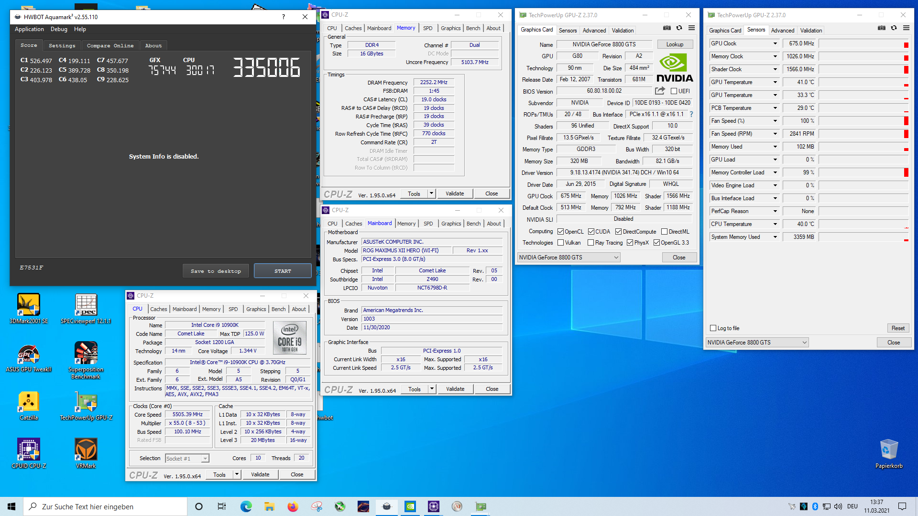Click Reset button in GPU-Z Sensors

click(898, 328)
